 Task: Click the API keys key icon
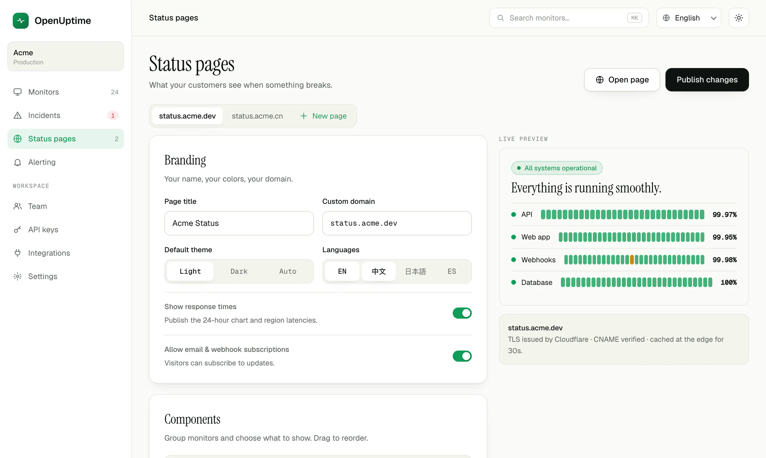click(17, 230)
